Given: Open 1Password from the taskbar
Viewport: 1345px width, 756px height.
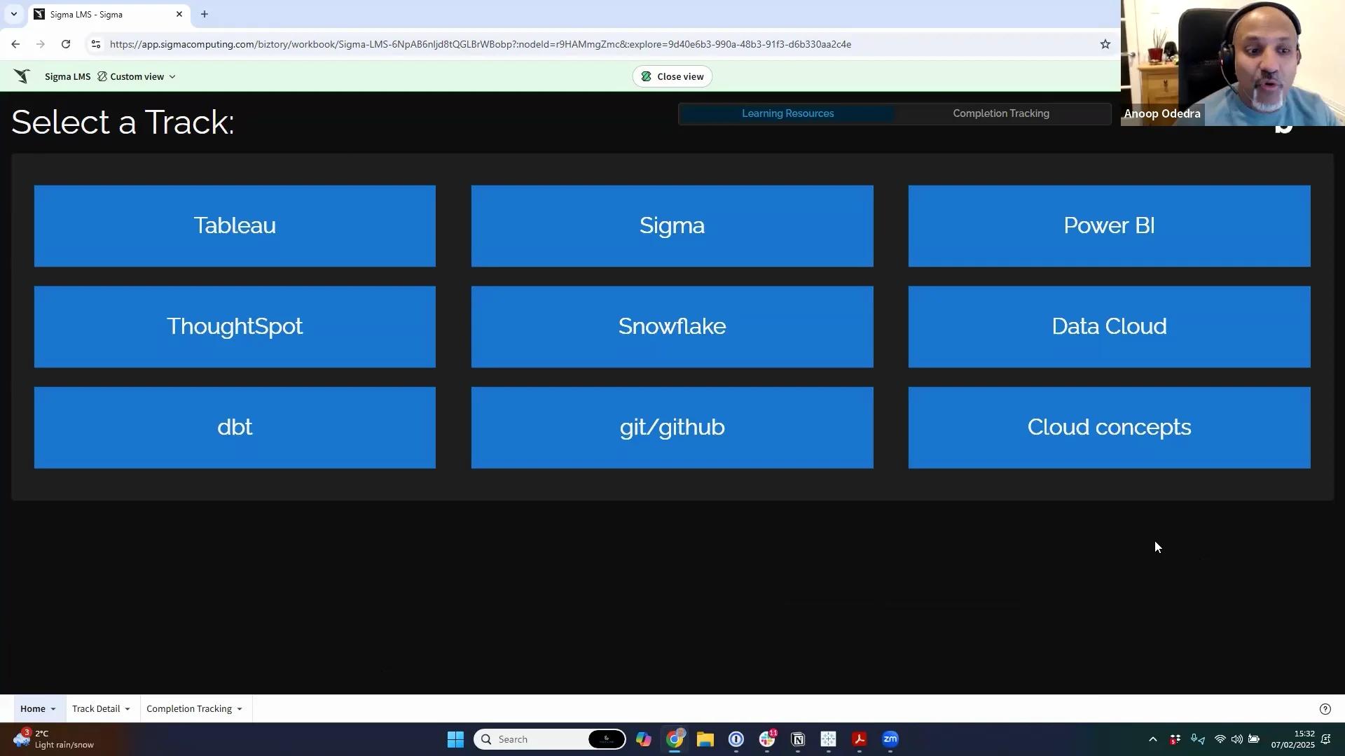Looking at the screenshot, I should tap(736, 739).
